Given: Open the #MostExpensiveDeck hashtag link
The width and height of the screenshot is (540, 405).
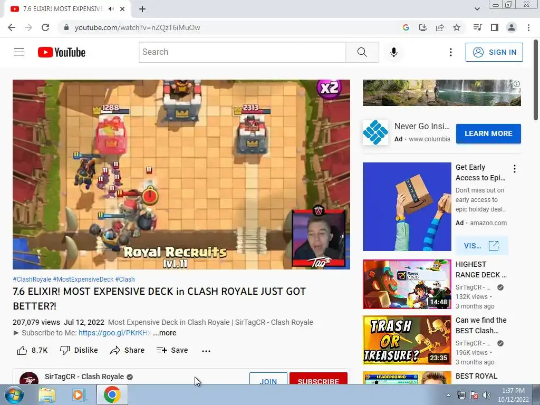Looking at the screenshot, I should click(x=83, y=279).
